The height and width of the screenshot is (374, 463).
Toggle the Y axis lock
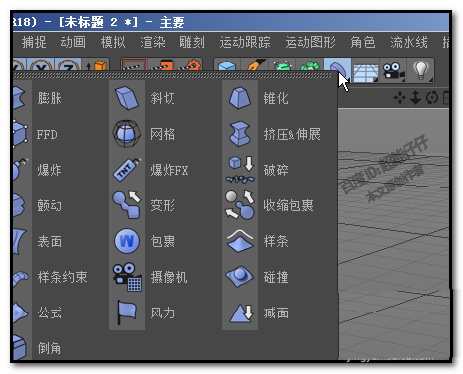(x=41, y=65)
